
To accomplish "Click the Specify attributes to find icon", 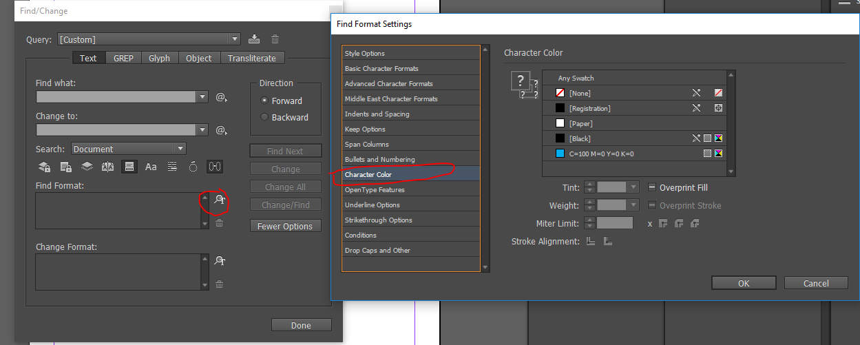I will 220,199.
